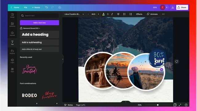Expand the General Brand Kit dropdown
Screen dimensions: 197x111
click(x=30, y=28)
